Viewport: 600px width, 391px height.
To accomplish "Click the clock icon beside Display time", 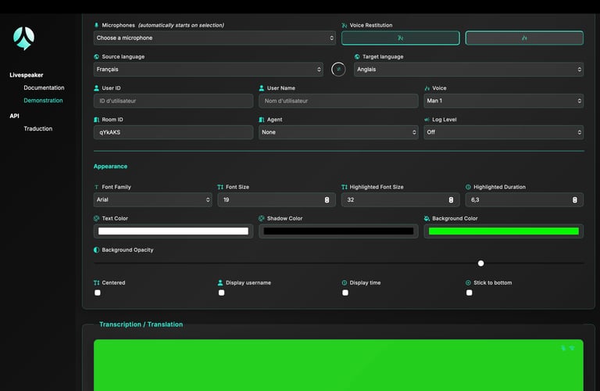I will coord(345,282).
